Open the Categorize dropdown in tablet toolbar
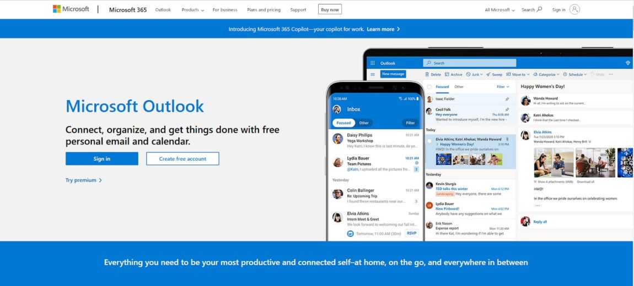Viewport: 634px width, 286px height. click(x=546, y=74)
